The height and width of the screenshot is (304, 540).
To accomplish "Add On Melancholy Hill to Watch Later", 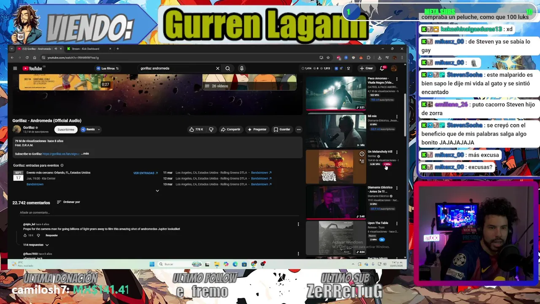I will tap(362, 154).
